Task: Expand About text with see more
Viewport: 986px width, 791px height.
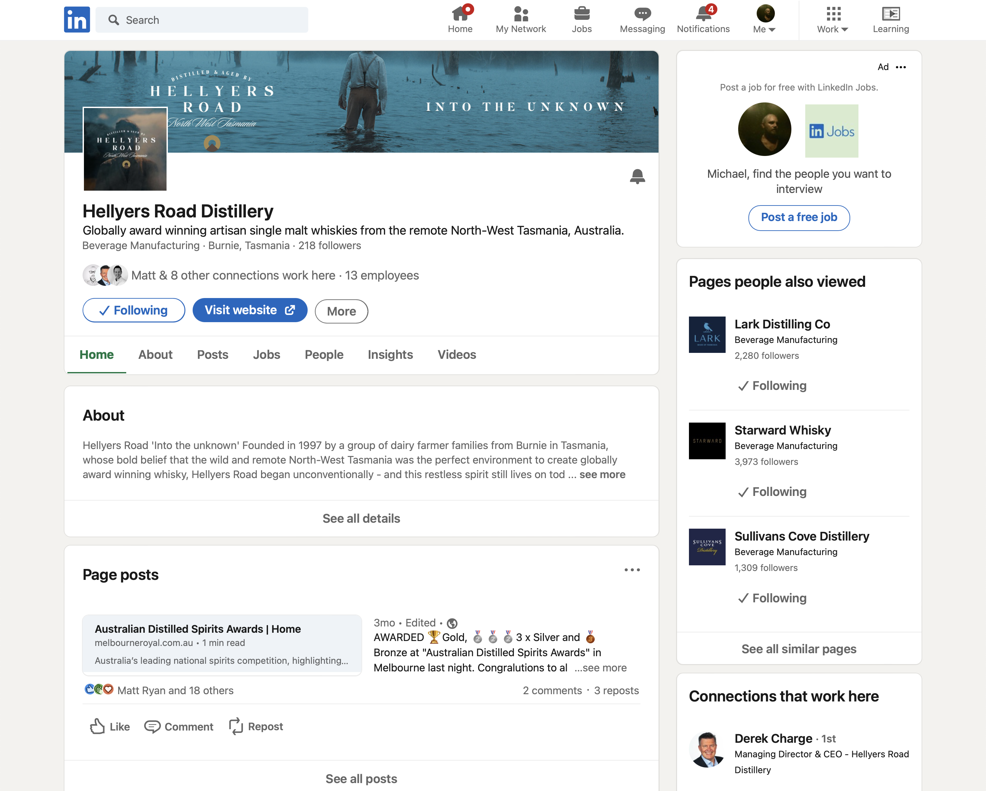Action: click(602, 474)
